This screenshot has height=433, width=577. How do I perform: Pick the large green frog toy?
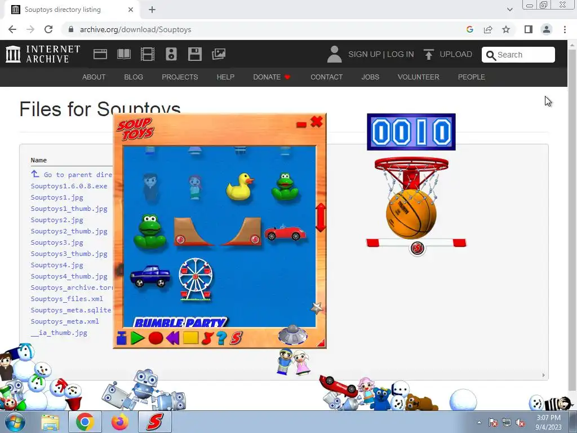pyautogui.click(x=150, y=232)
